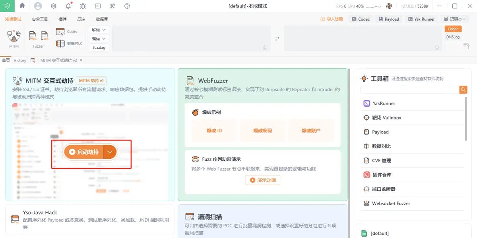Play the 演示动画 demo animation
The height and width of the screenshot is (238, 477).
pos(262,180)
